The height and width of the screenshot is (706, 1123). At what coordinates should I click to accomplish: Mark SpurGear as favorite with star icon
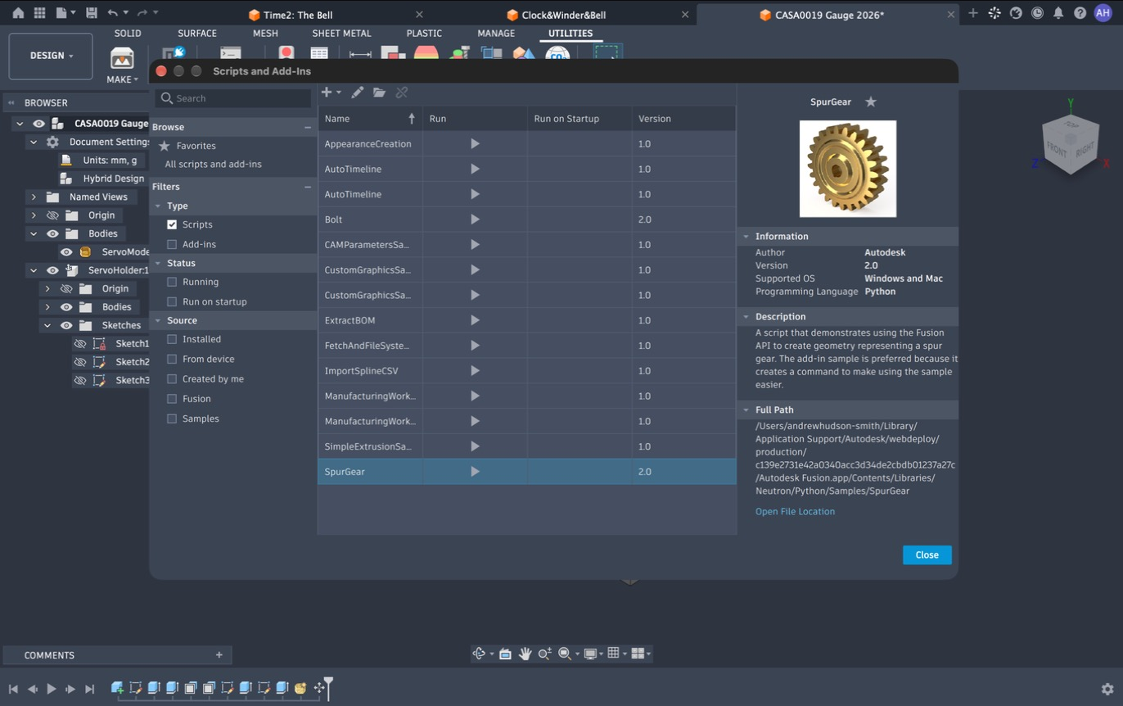[871, 102]
